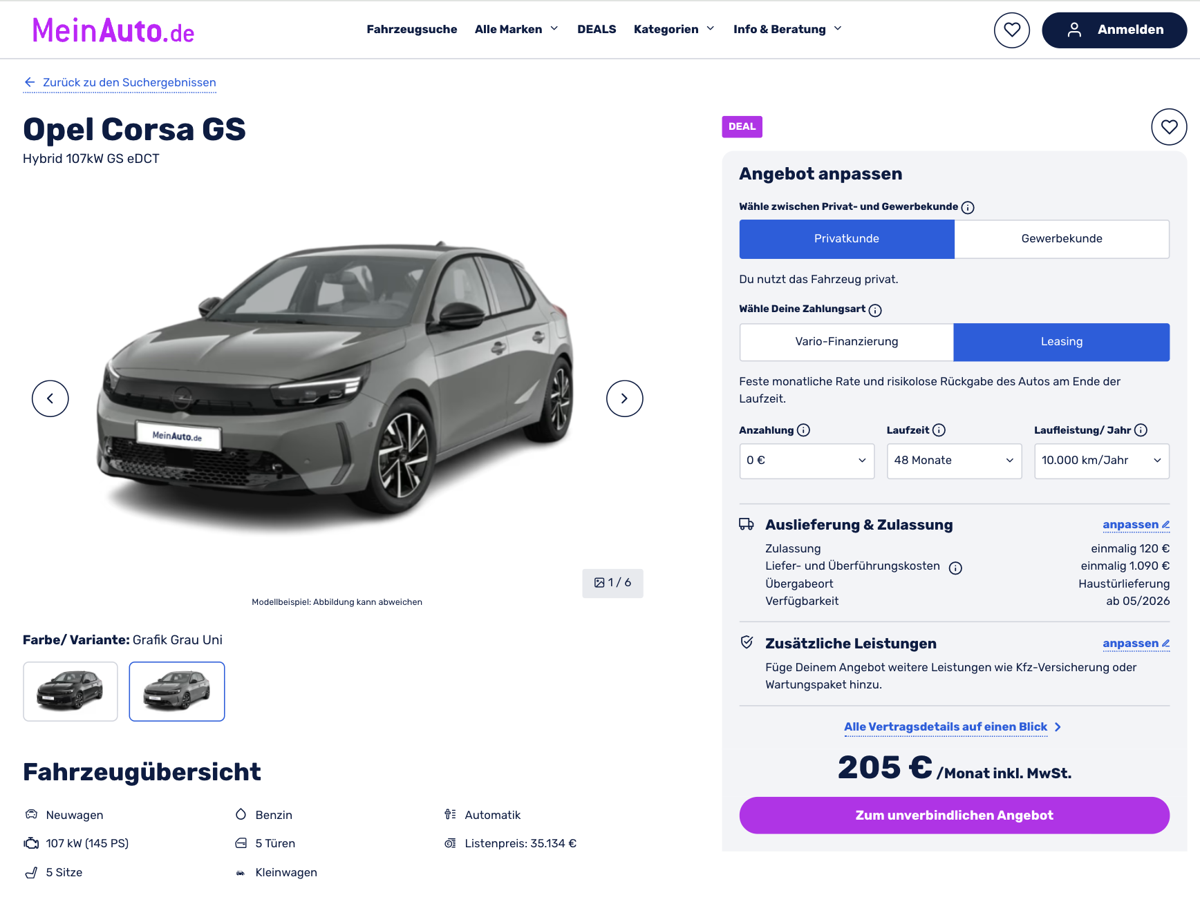
Task: Open the DEALS menu item
Action: pos(597,29)
